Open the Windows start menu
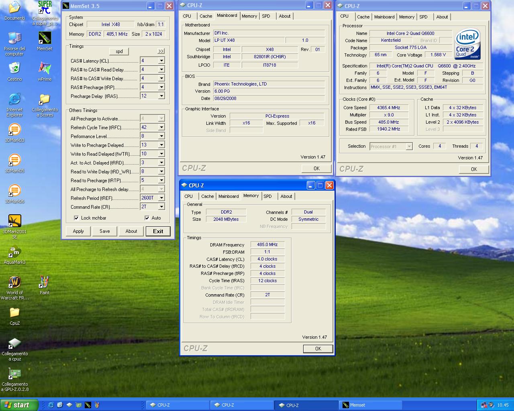 pyautogui.click(x=19, y=405)
